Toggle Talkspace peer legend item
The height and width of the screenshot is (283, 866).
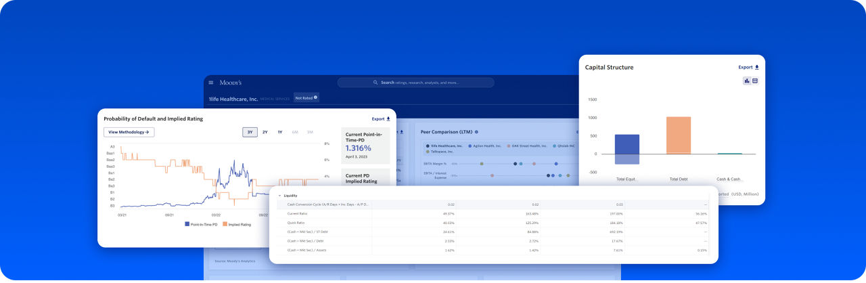point(441,152)
